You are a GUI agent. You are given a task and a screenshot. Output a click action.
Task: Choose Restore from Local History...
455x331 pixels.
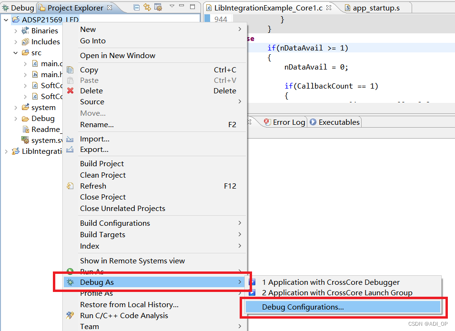(x=155, y=305)
